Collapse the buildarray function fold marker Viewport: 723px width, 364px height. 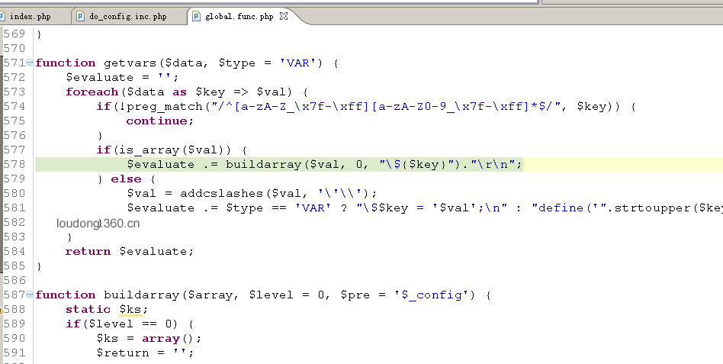[x=30, y=295]
